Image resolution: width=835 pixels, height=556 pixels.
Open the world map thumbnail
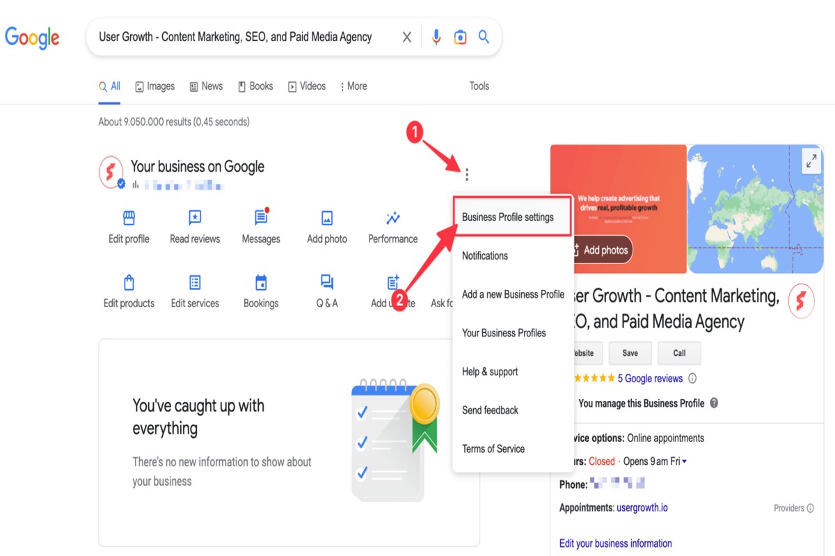click(x=757, y=209)
